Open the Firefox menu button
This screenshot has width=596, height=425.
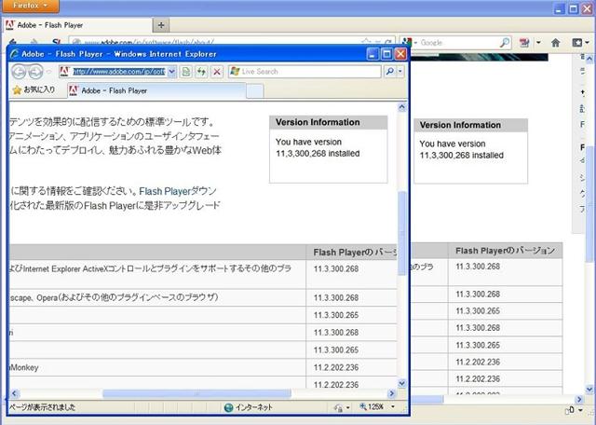click(x=31, y=6)
